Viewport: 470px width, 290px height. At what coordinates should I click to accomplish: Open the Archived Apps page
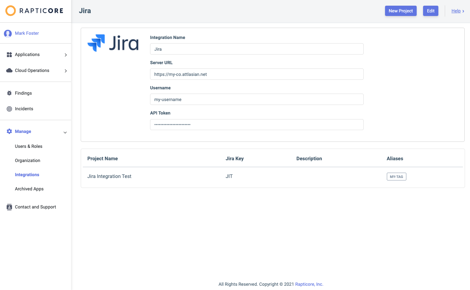(29, 189)
